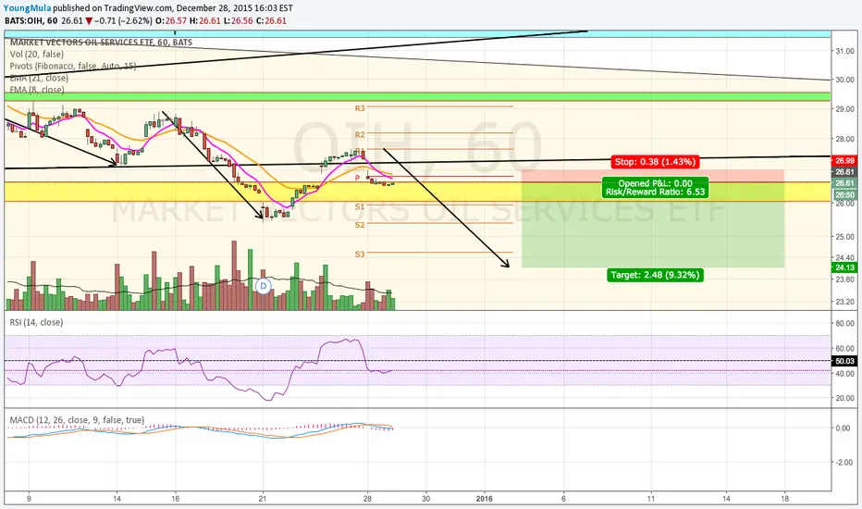862x509 pixels.
Task: Click the 30 date label on the time axis
Action: click(425, 499)
